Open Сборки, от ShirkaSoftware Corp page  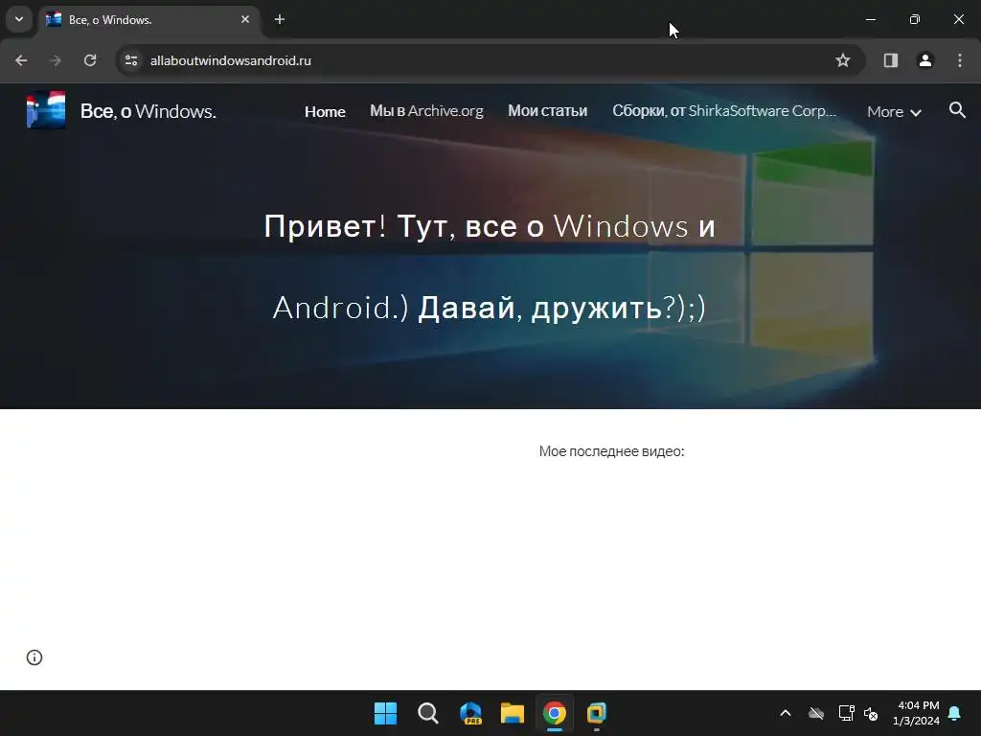[x=724, y=111]
